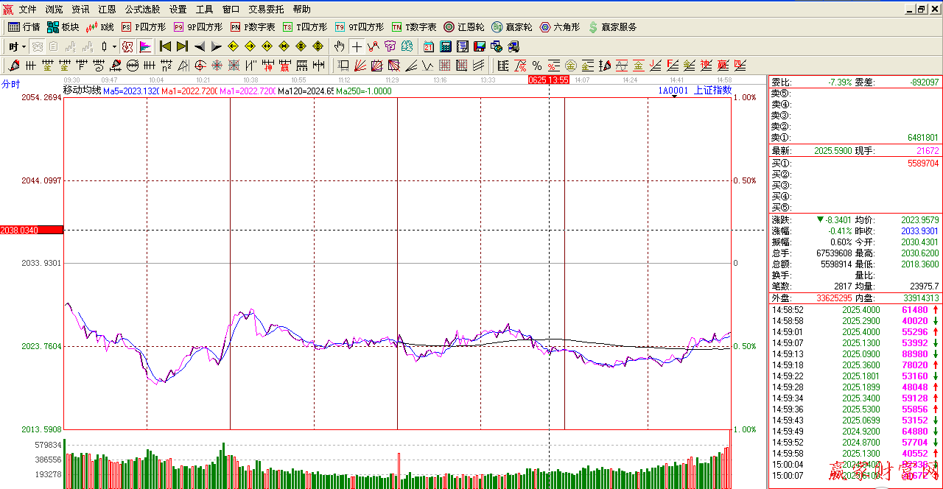Toggle the crosshair cursor button
The width and height of the screenshot is (943, 489).
pos(357,46)
